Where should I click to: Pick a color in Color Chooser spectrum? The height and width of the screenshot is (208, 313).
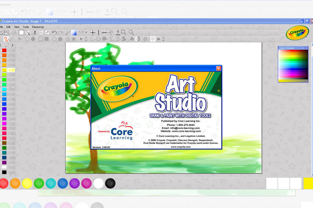point(293,65)
